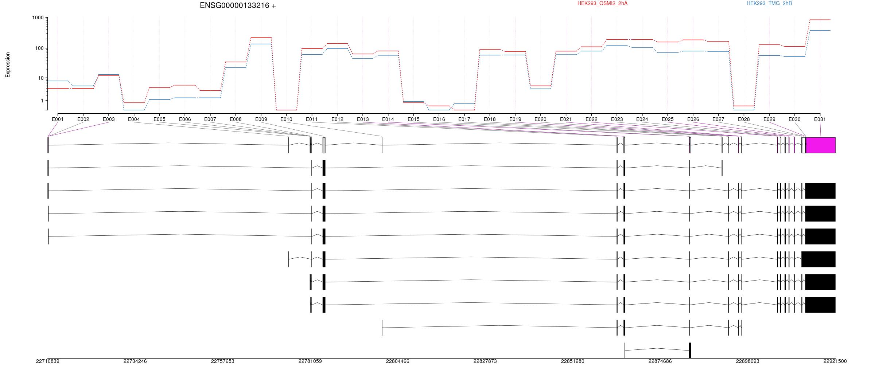
Task: Click exon label E024
Action: [642, 119]
